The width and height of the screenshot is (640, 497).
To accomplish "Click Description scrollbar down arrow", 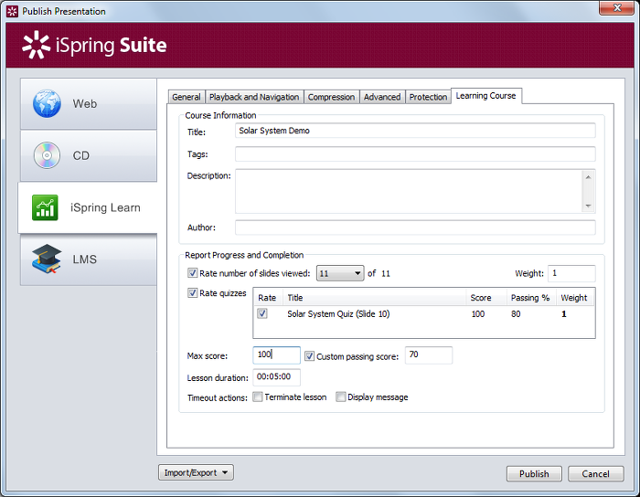I will point(588,206).
